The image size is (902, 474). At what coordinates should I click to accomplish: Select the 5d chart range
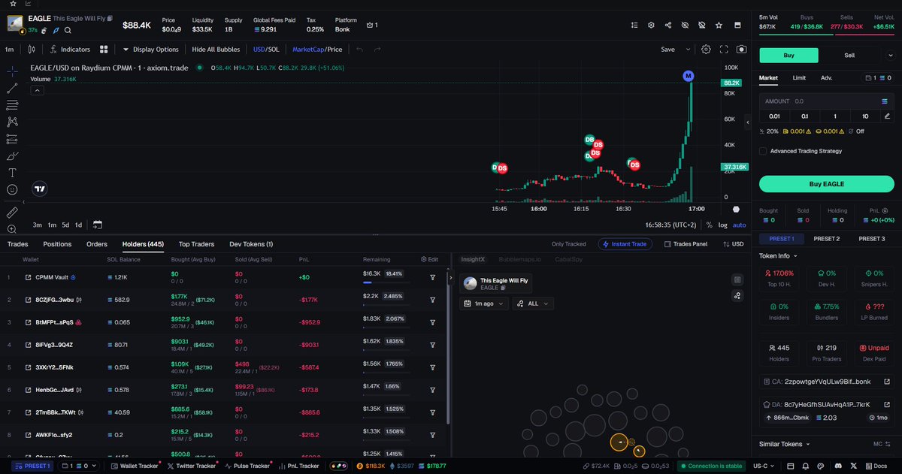point(65,225)
